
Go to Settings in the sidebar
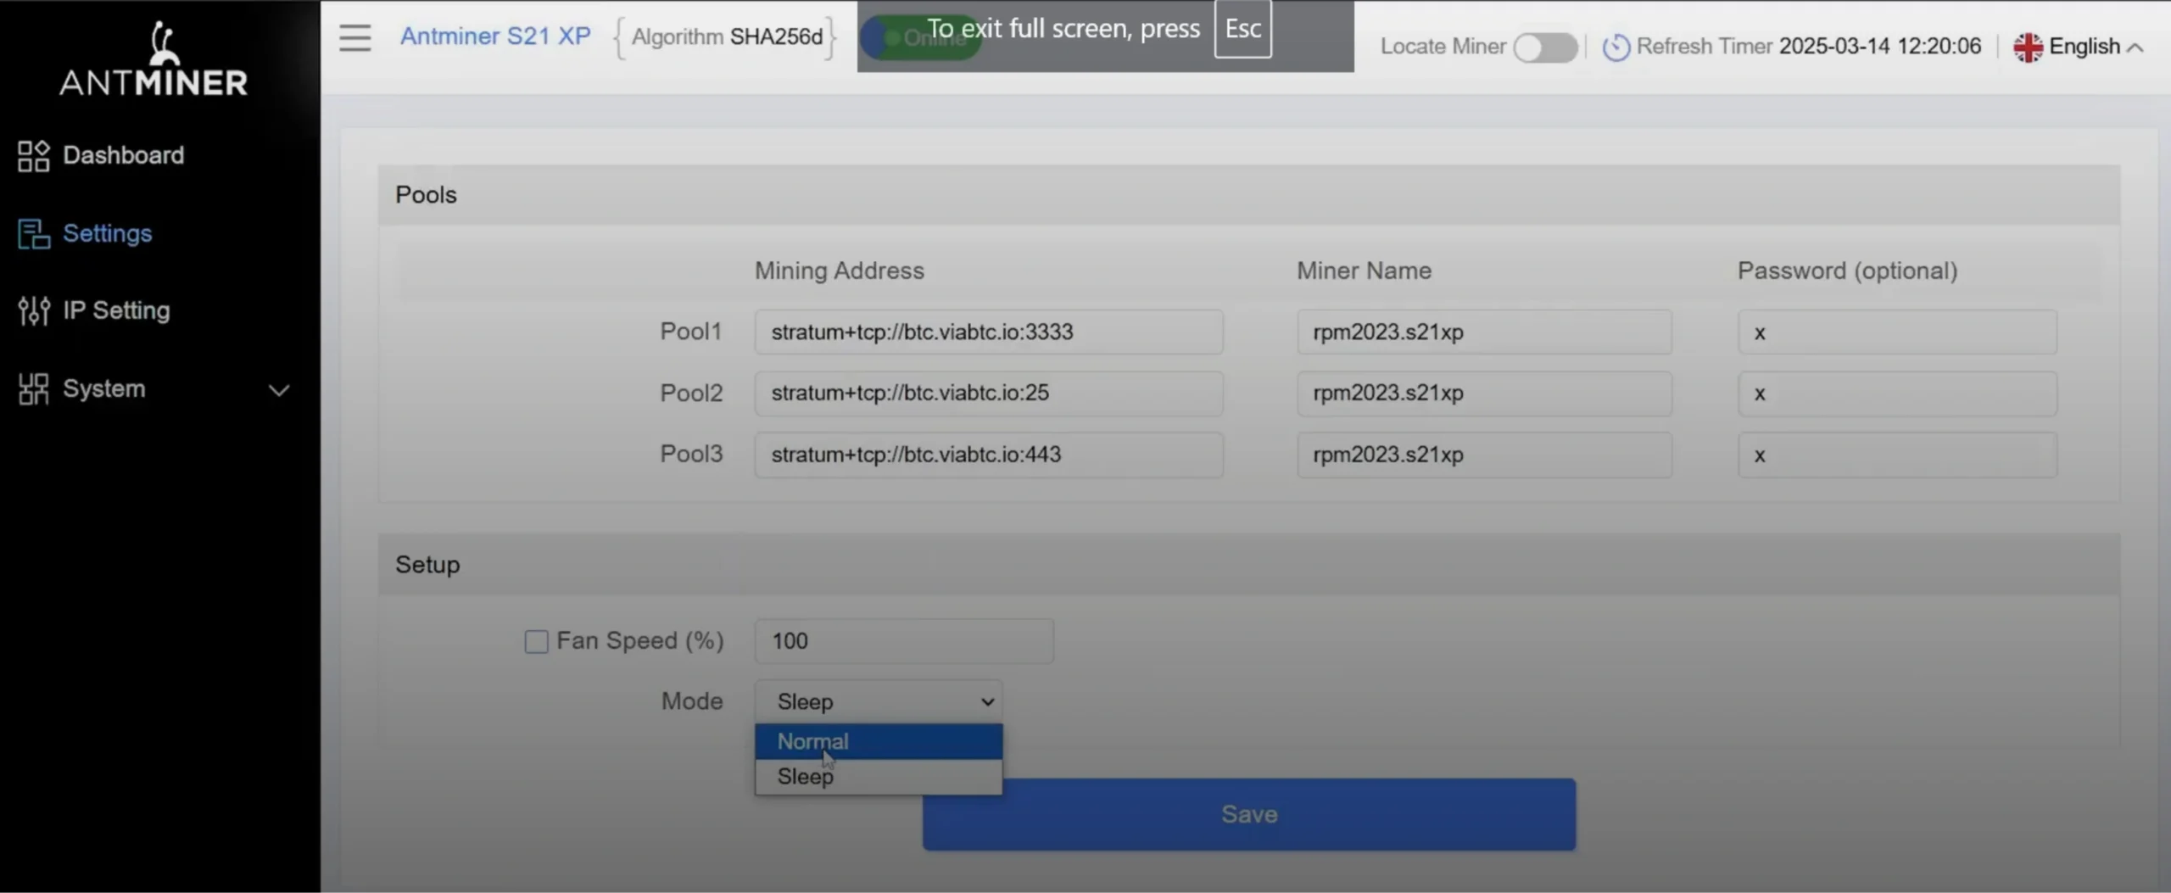click(x=108, y=233)
